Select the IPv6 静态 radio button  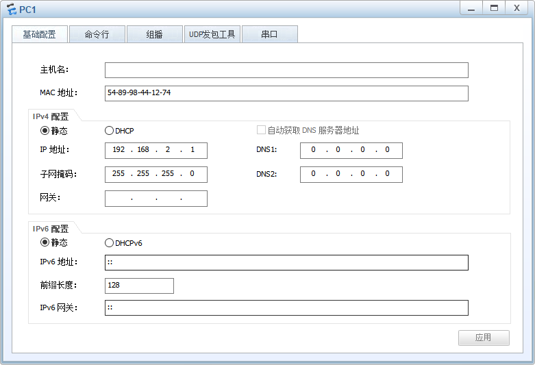point(45,242)
